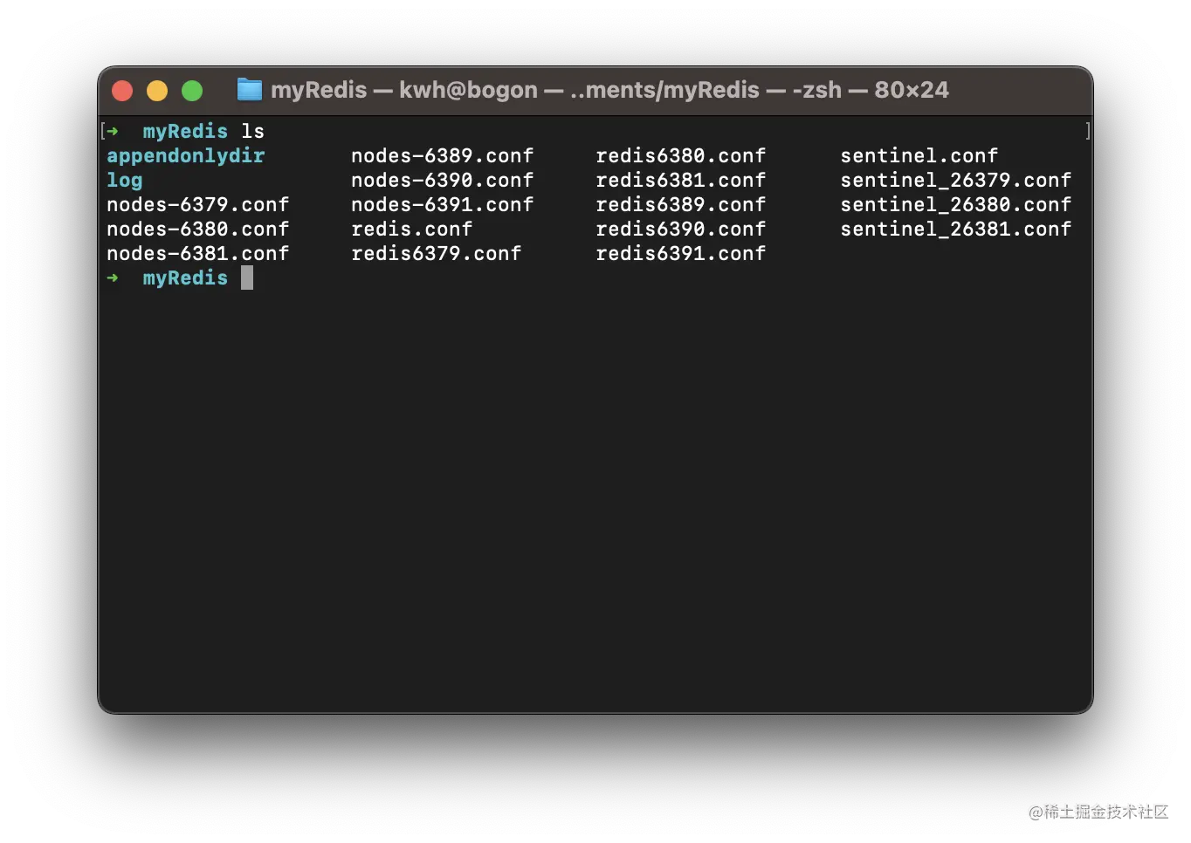
Task: Click the nodes-6391.conf filename
Action: 442,204
